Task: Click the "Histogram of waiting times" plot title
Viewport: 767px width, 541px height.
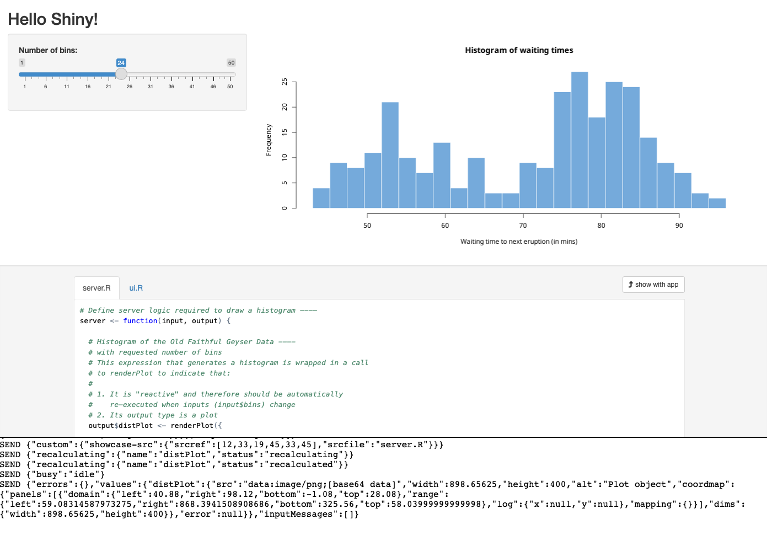Action: pyautogui.click(x=519, y=50)
